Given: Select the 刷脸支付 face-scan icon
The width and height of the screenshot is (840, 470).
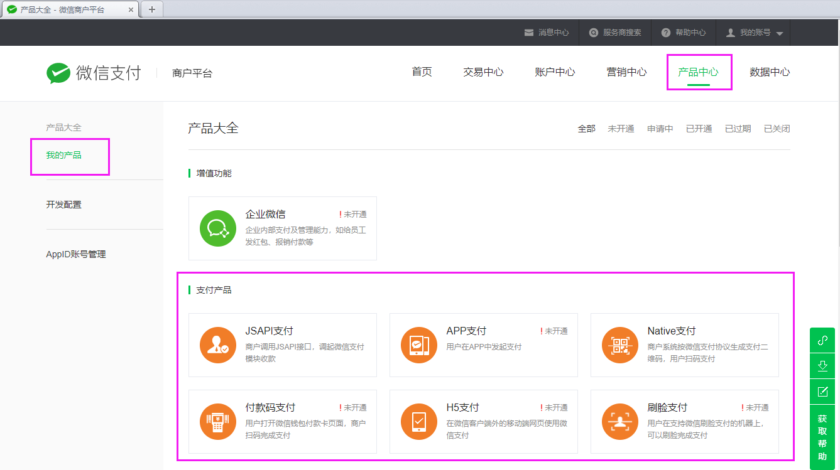Looking at the screenshot, I should click(x=620, y=422).
